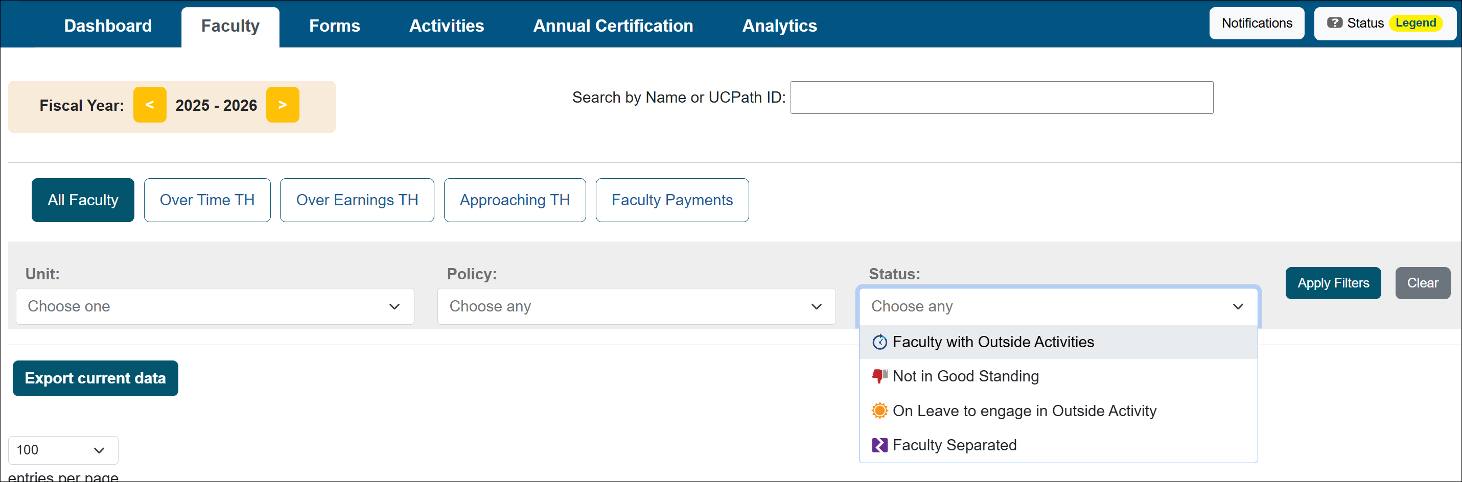The width and height of the screenshot is (1462, 482).
Task: Export current data
Action: point(95,378)
